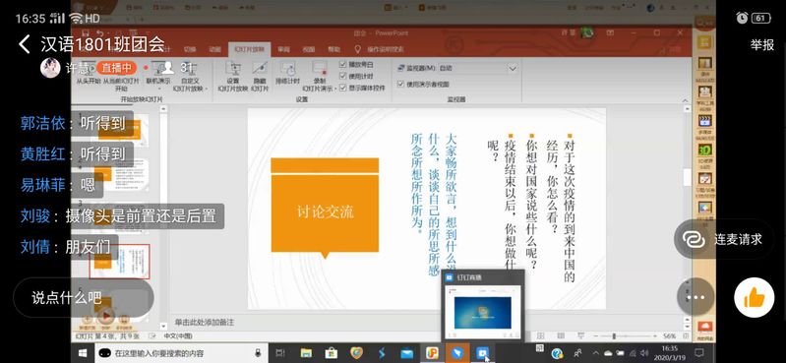Tap the 说点什么吧 comment input field

[x=84, y=298]
